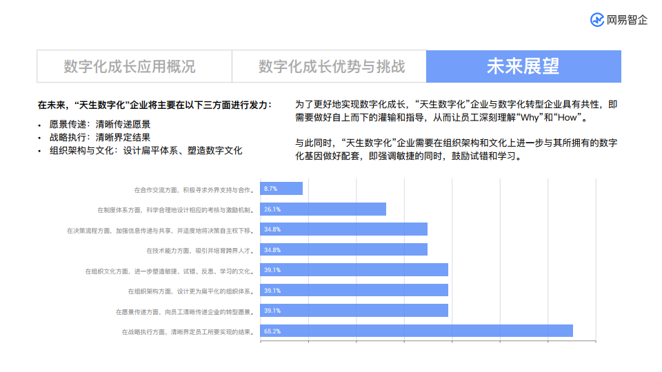Click the paragraph beginning 与此同时
Viewport: 662px width, 372px height.
pyautogui.click(x=455, y=149)
